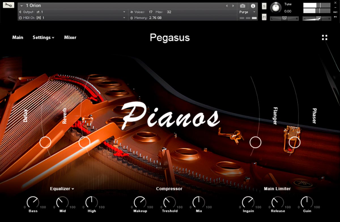The height and width of the screenshot is (222, 340).
Task: Click the Pianos logo text
Action: click(x=171, y=116)
